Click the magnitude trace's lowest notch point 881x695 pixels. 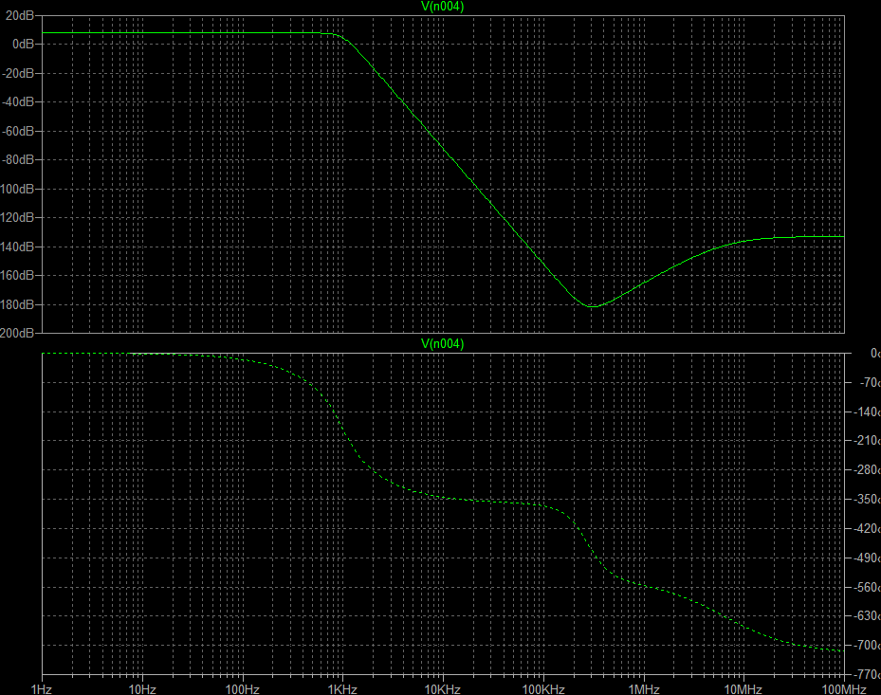point(592,306)
